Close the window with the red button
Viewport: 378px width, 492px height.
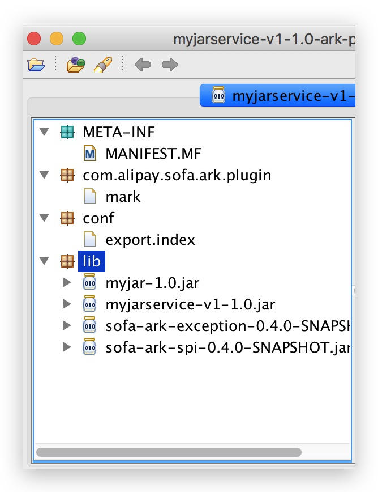34,39
